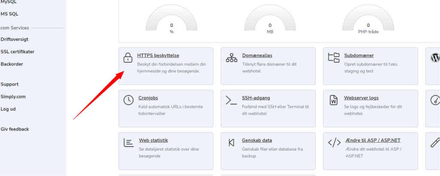440x176 pixels.
Task: Open the Ændre til ASP / ASP.NET link
Action: pos(373,140)
